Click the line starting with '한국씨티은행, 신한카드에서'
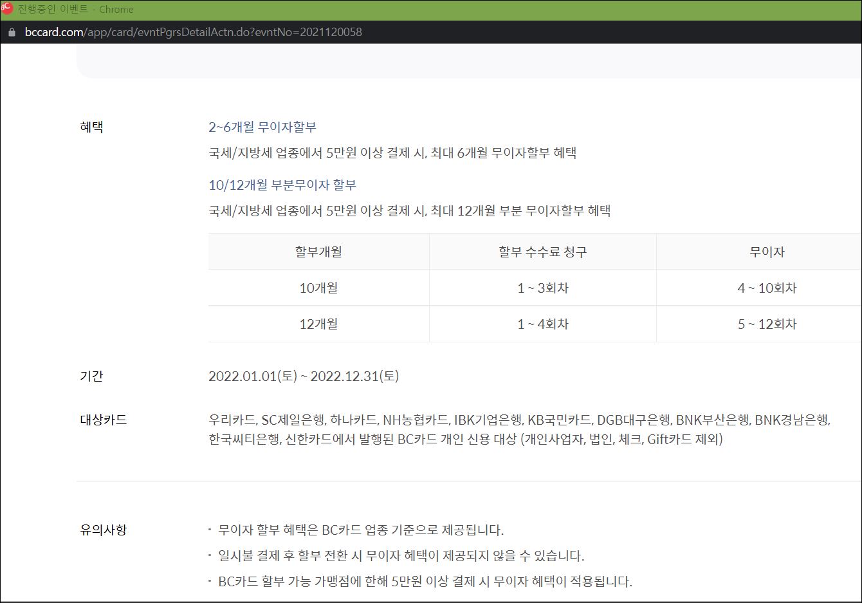862x603 pixels. coord(466,439)
